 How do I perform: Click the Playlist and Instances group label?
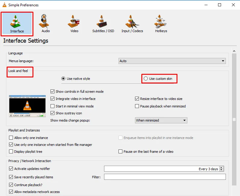24,130
